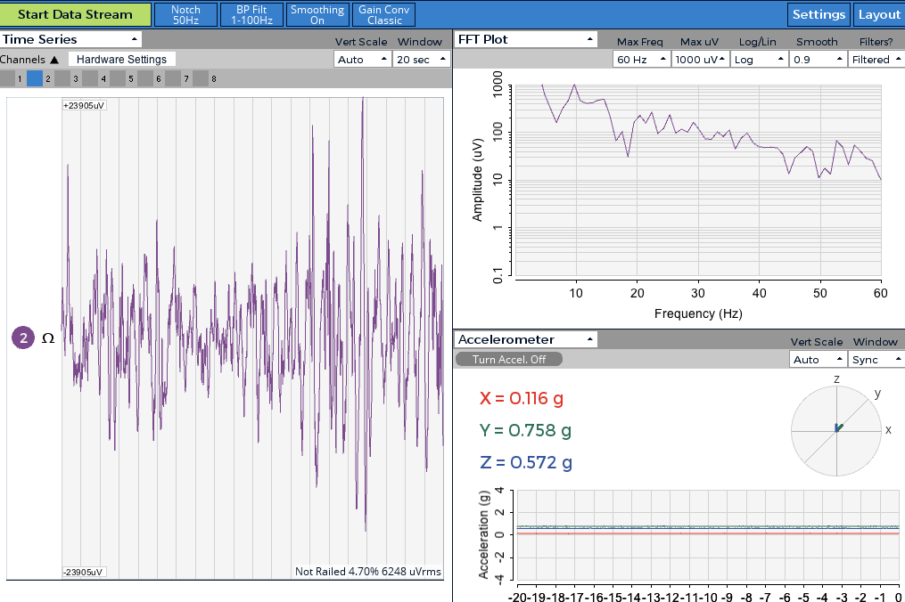Toggle channel 6 square selector

[145, 78]
